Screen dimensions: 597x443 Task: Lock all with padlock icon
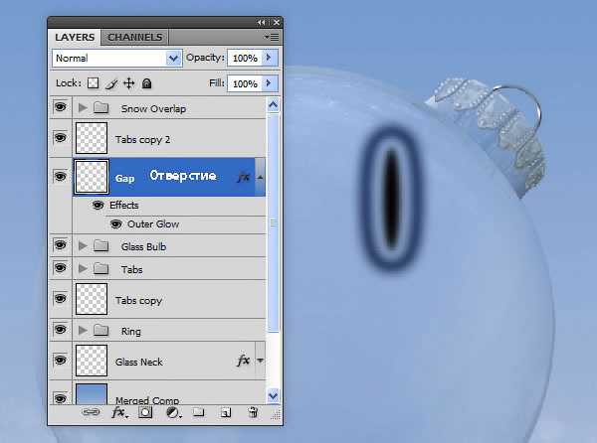click(x=146, y=83)
